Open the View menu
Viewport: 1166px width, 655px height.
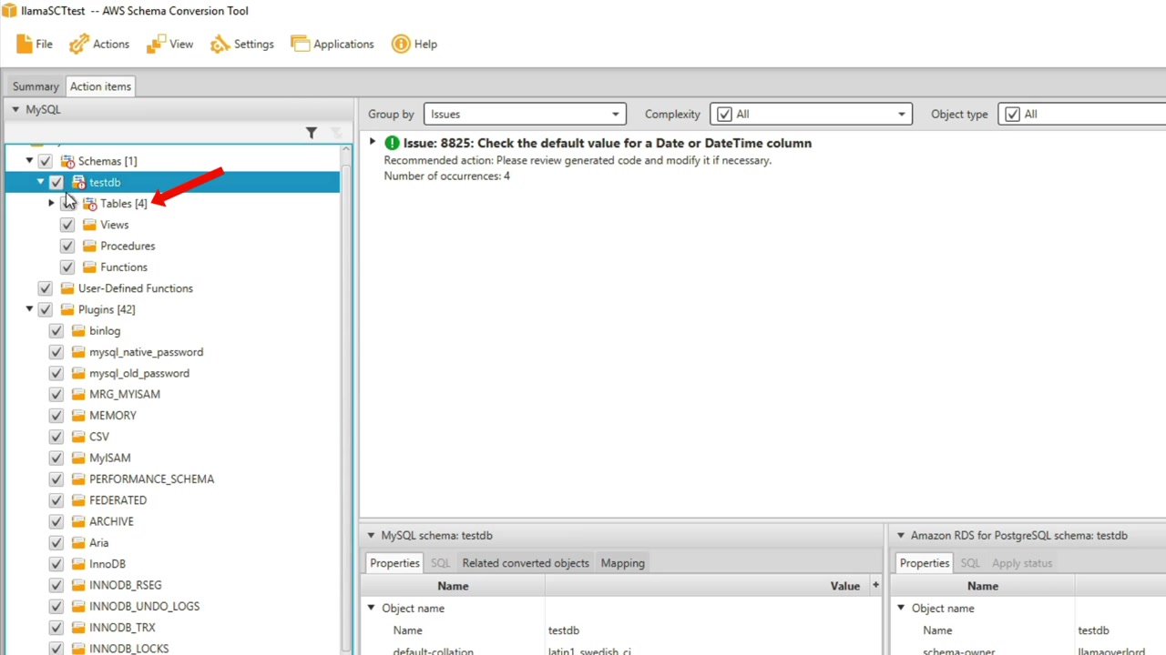170,44
